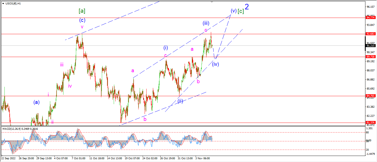Select the blue (iv) wave label

point(216,64)
